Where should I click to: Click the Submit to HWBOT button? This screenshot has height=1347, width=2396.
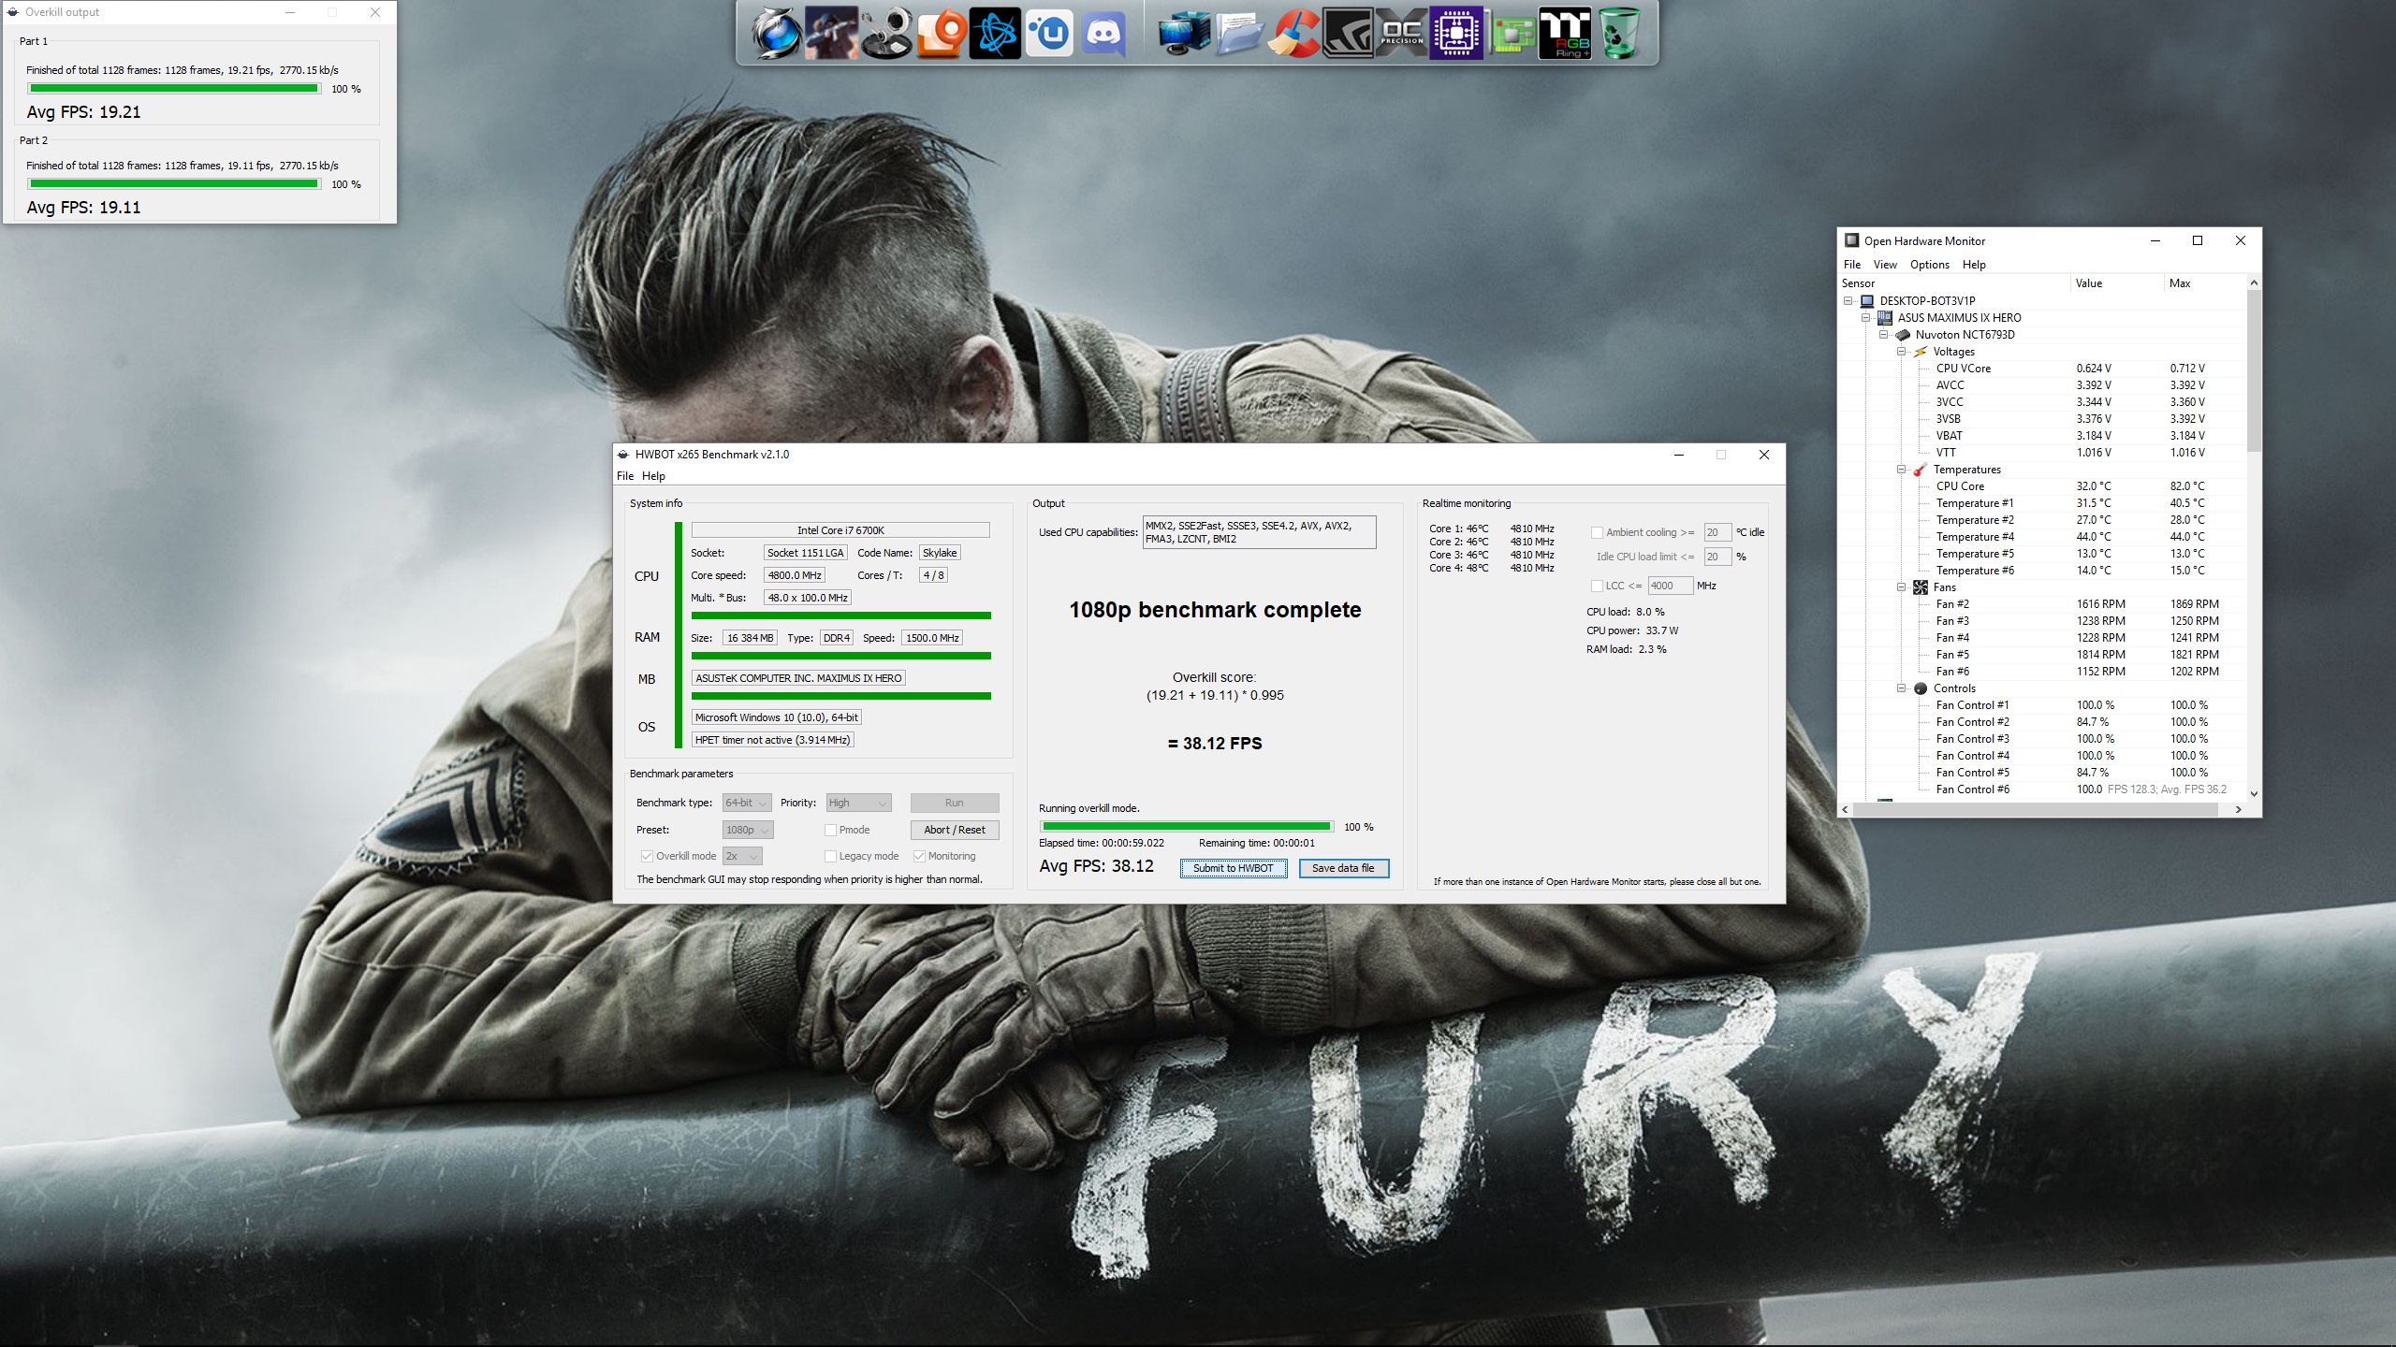1233,868
